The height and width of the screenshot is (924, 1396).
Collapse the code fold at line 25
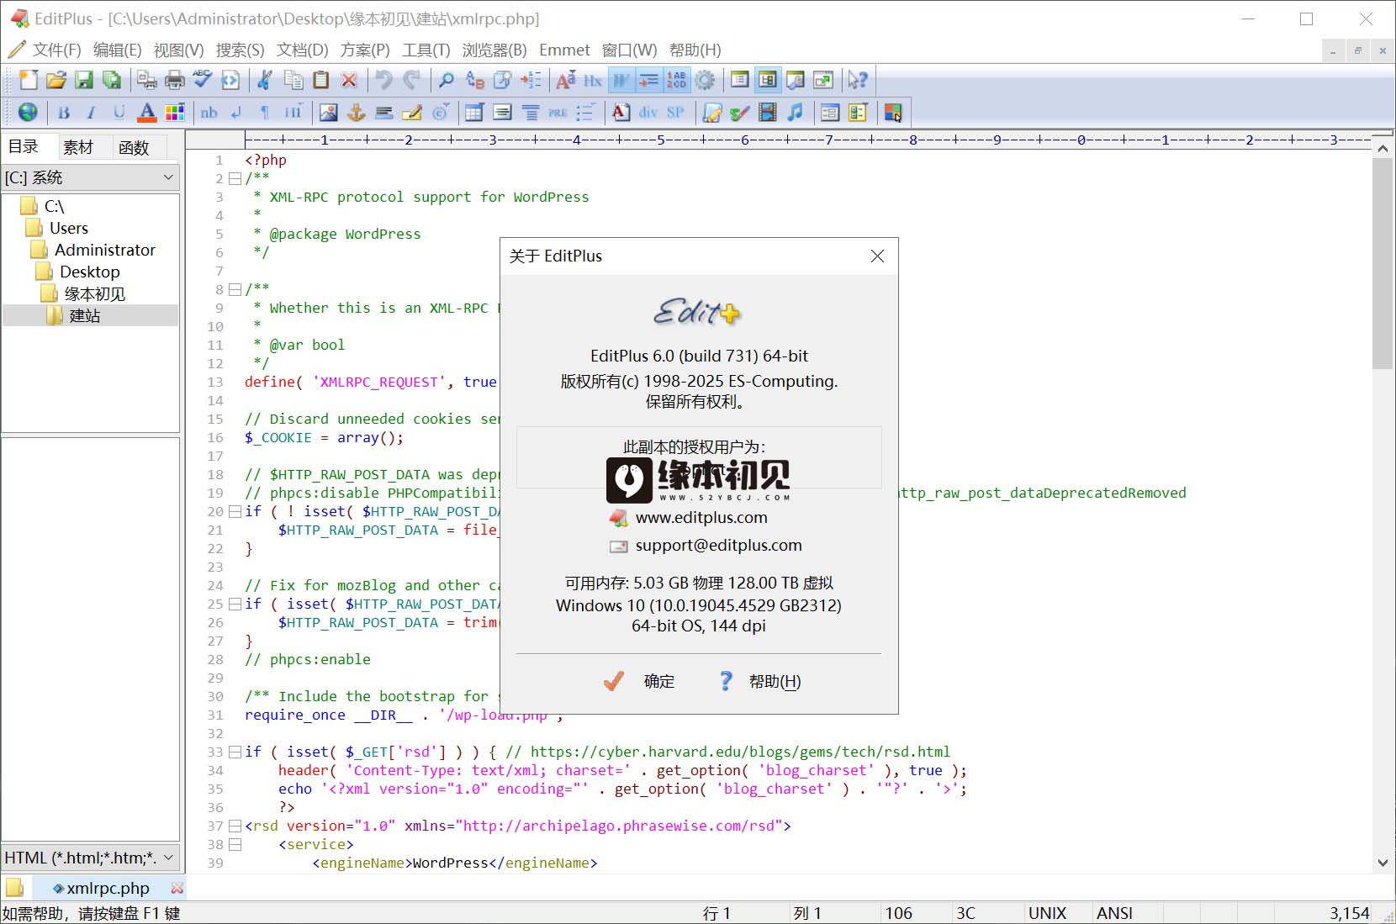[x=235, y=604]
